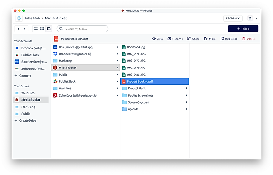This screenshot has width=273, height=175.
Task: Click Zoho icon in Your Accounts sidebar
Action: point(17,69)
